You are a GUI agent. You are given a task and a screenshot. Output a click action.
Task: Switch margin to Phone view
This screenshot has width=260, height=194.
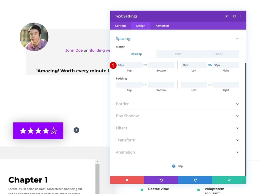coord(219,54)
